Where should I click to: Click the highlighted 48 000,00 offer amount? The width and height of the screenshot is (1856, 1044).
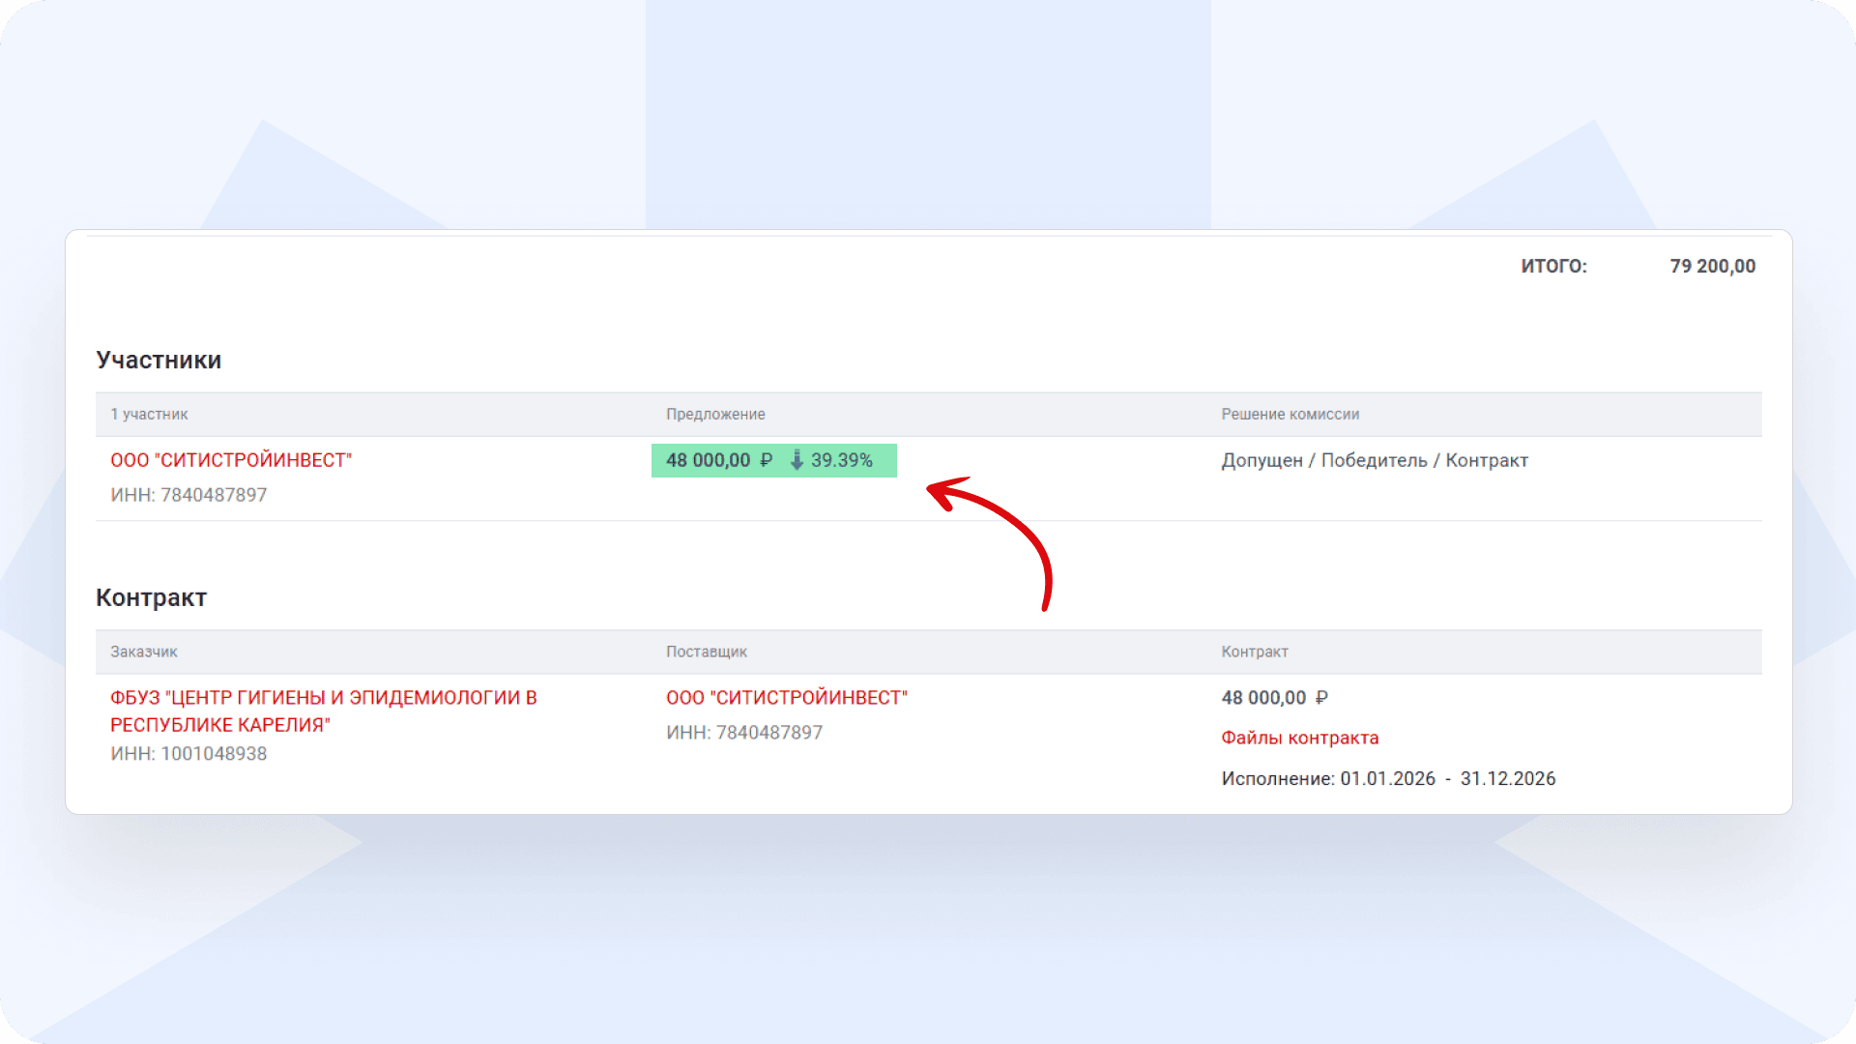(708, 460)
